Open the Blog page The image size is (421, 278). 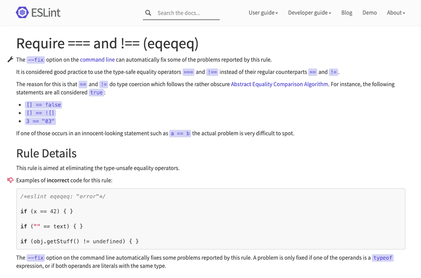click(346, 13)
